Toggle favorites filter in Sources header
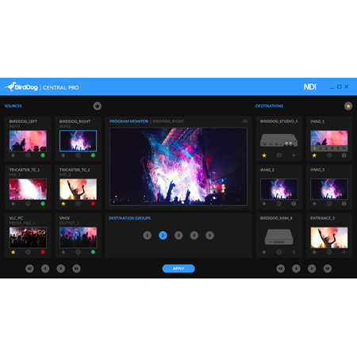357x357 pixels. click(x=97, y=106)
